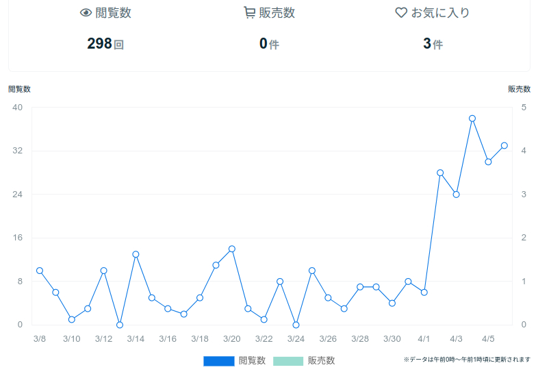
Task: Click the eye icon beside 閲覧数
Action: click(x=86, y=13)
